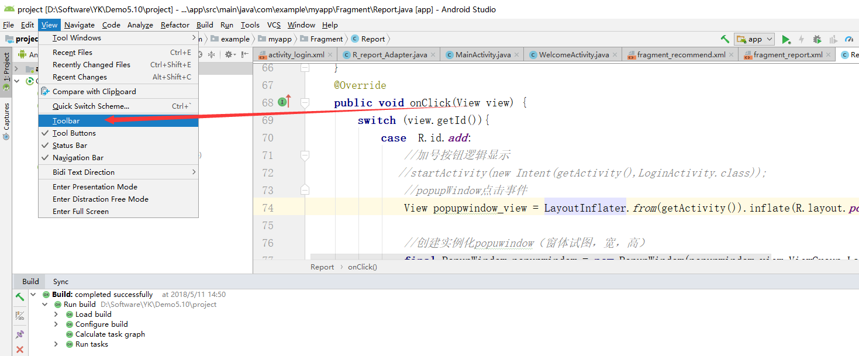Switch to the fragment_report.xml editor tab
859x356 pixels.
(788, 54)
